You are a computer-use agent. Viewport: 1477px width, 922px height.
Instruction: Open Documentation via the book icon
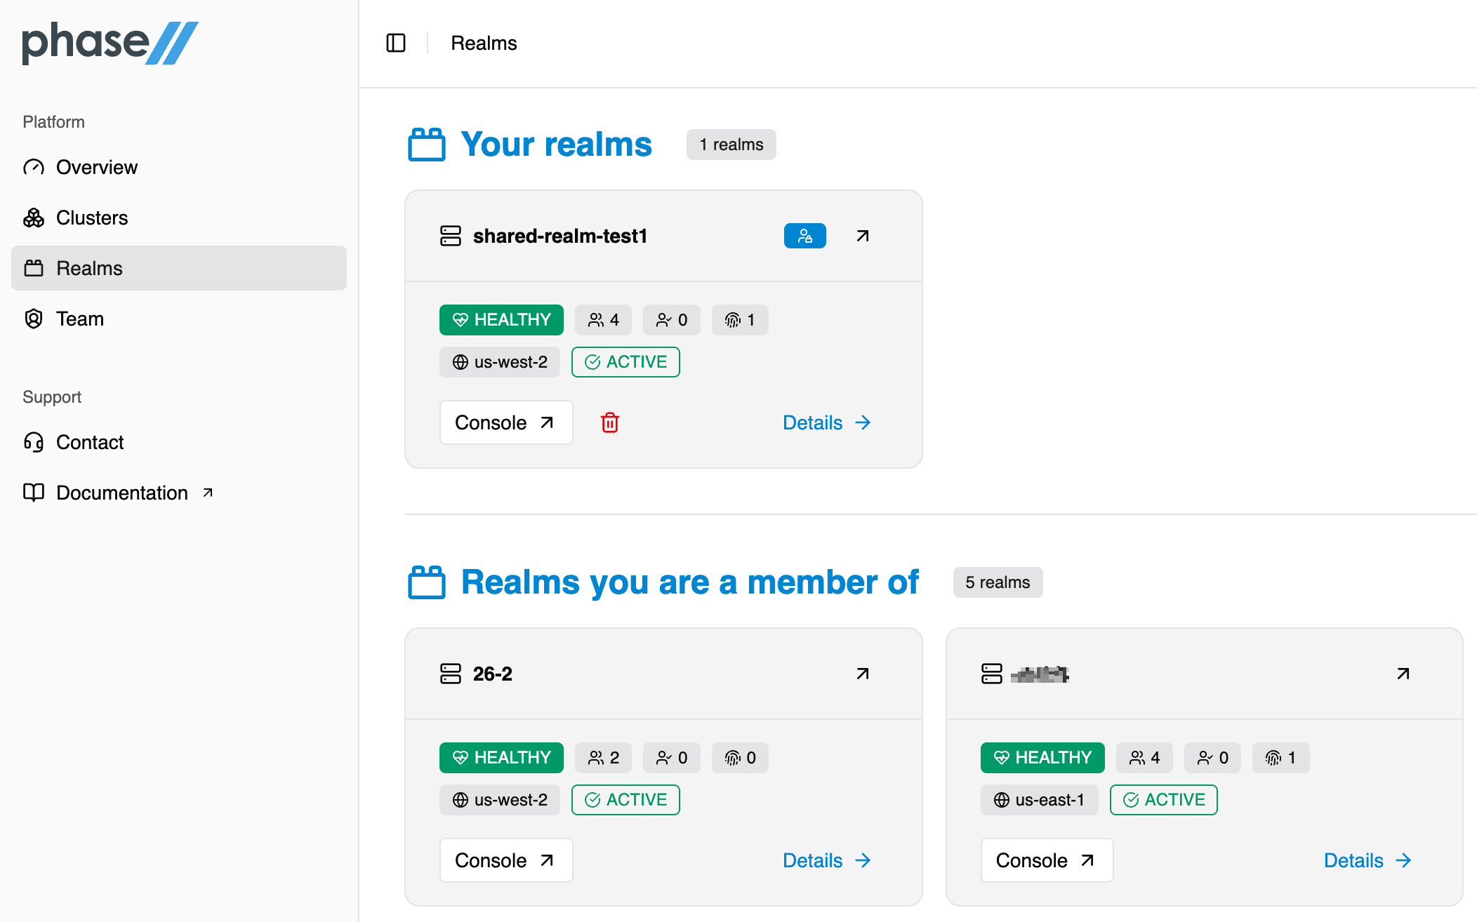[x=33, y=493]
